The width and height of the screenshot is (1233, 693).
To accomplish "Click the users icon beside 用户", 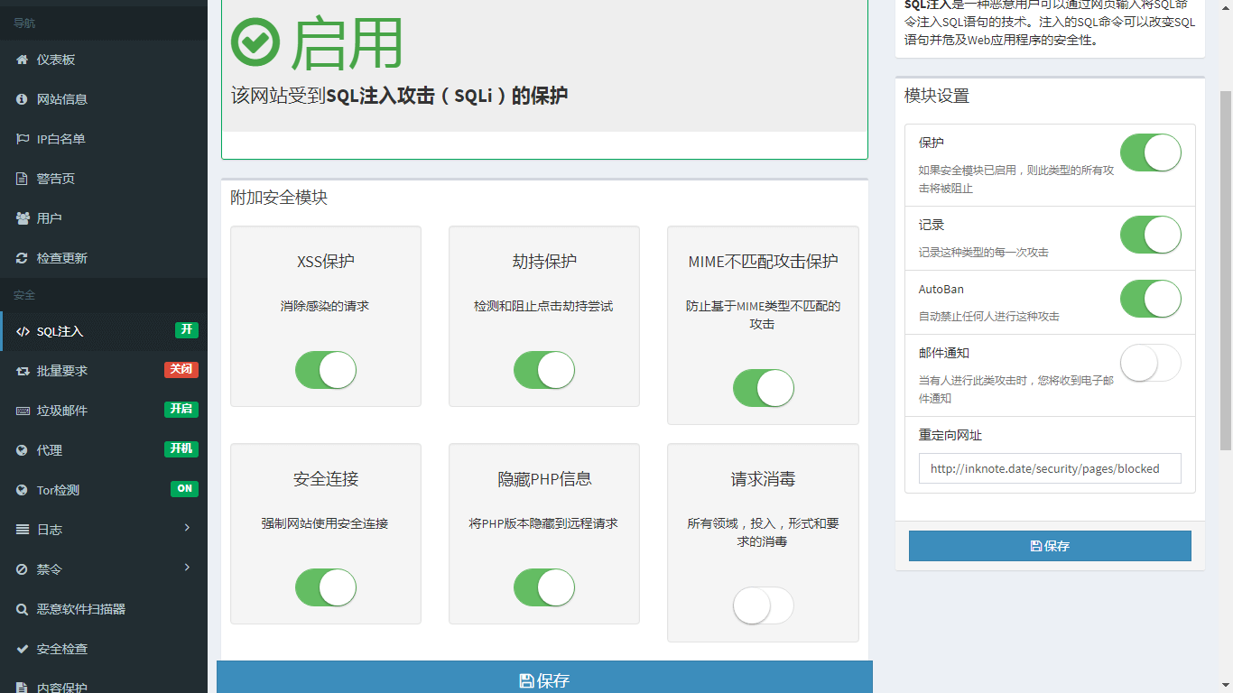I will tap(23, 218).
